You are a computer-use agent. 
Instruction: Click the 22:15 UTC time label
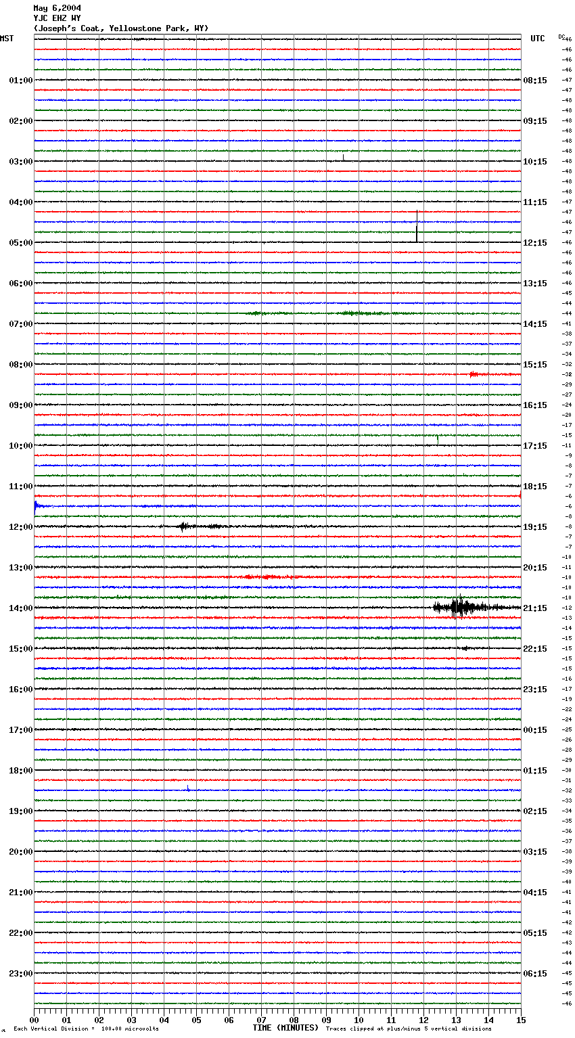coord(535,649)
